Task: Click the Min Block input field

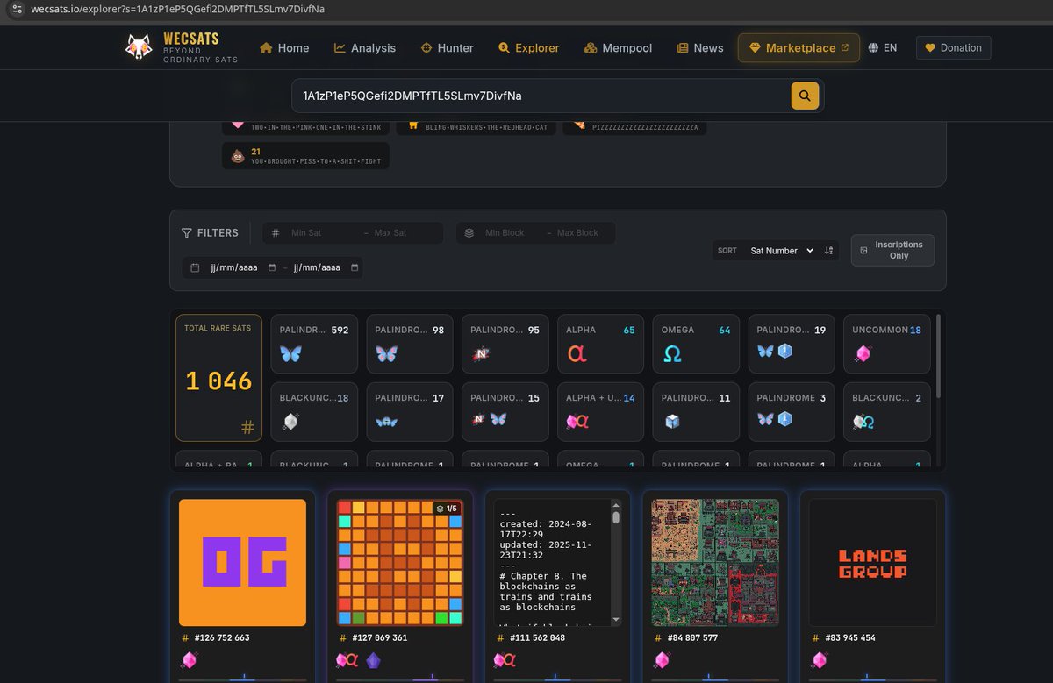Action: [506, 232]
